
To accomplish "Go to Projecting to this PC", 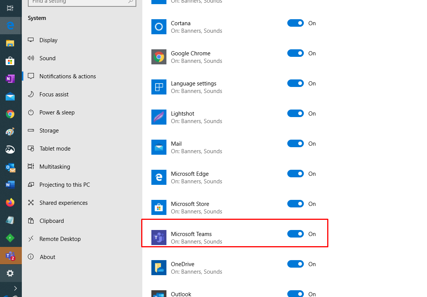I will tap(82, 184).
